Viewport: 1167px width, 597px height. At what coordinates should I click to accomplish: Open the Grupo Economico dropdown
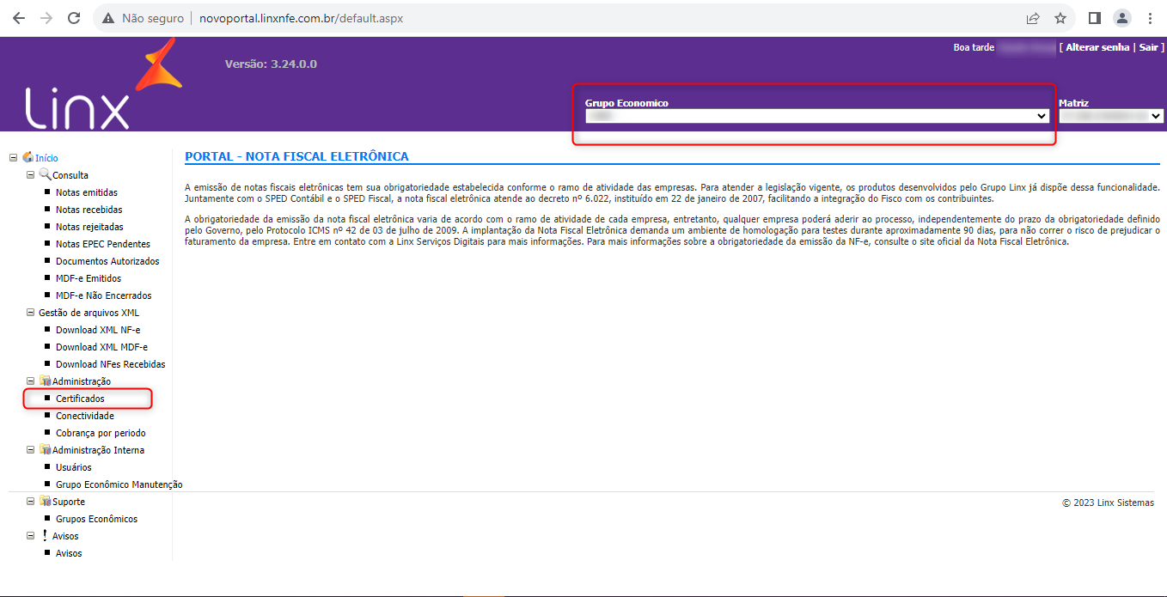coord(816,116)
